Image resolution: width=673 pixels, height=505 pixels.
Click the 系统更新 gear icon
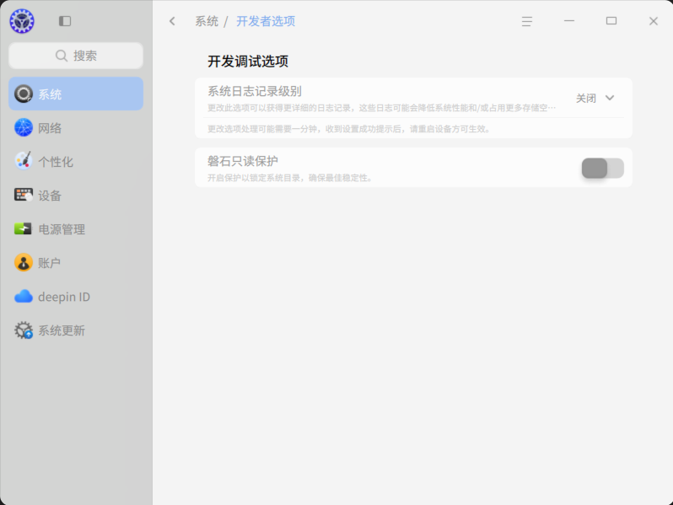23,330
